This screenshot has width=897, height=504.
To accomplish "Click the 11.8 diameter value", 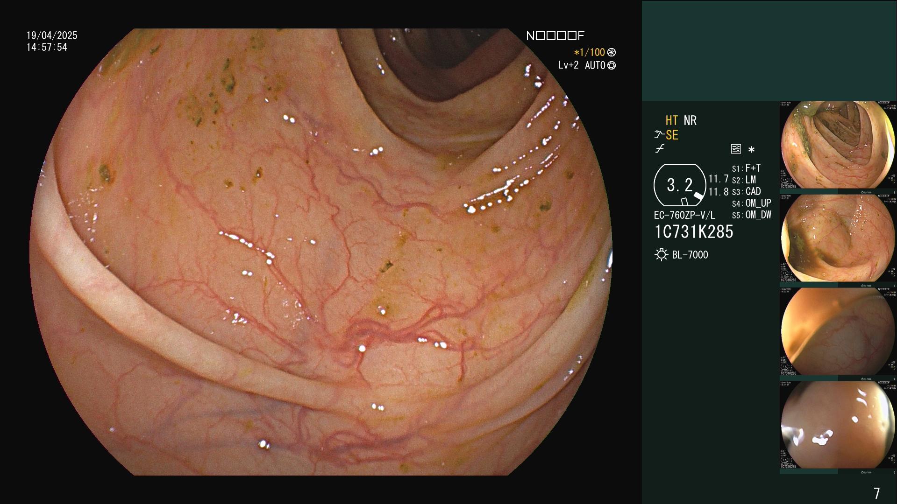I will (719, 191).
